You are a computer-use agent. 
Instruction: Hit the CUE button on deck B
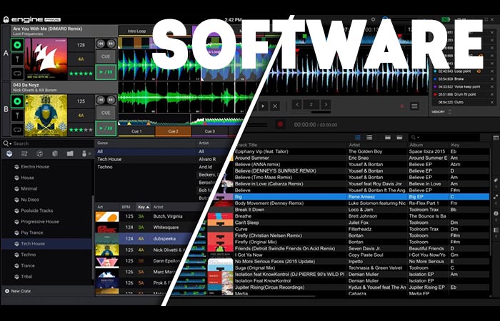point(106,113)
